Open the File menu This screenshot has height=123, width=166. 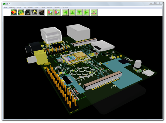(6, 7)
